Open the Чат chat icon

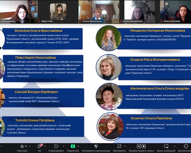pyautogui.click(x=40, y=146)
